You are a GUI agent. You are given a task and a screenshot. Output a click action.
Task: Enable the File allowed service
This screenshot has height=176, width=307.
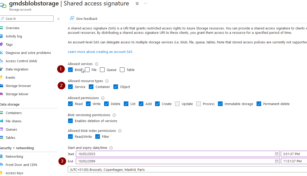coord(87,70)
